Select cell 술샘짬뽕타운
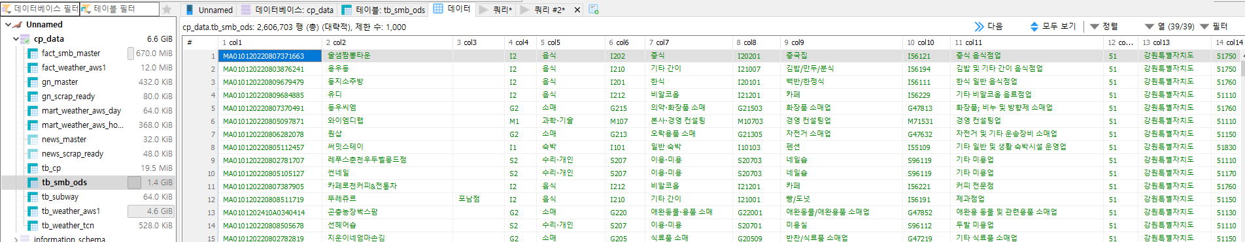The width and height of the screenshot is (1245, 242). coord(388,56)
